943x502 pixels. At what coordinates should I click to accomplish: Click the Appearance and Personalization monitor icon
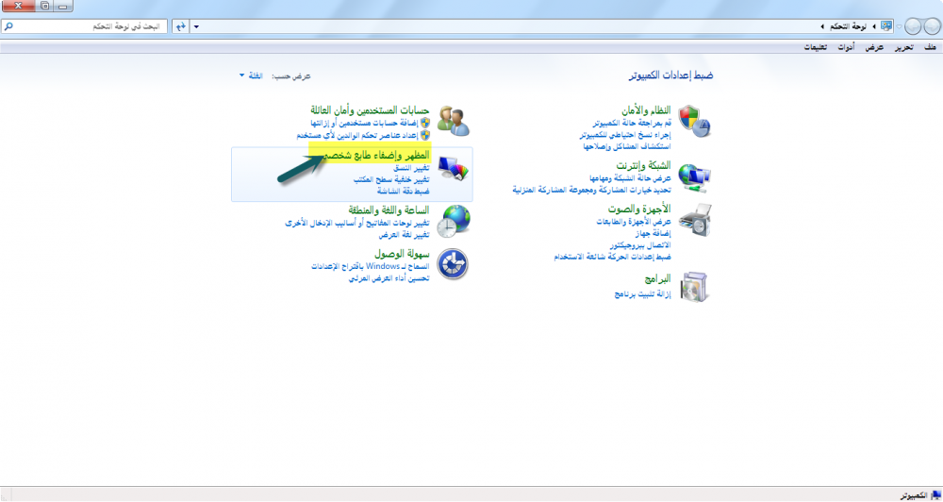pyautogui.click(x=453, y=170)
